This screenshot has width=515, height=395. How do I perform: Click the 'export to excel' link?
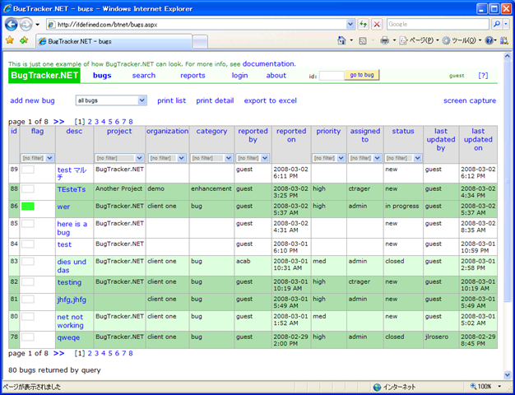[x=271, y=100]
